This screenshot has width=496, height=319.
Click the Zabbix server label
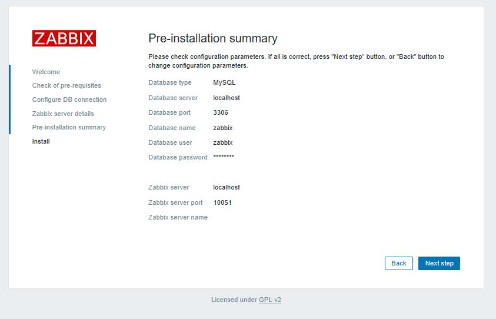[x=169, y=187]
